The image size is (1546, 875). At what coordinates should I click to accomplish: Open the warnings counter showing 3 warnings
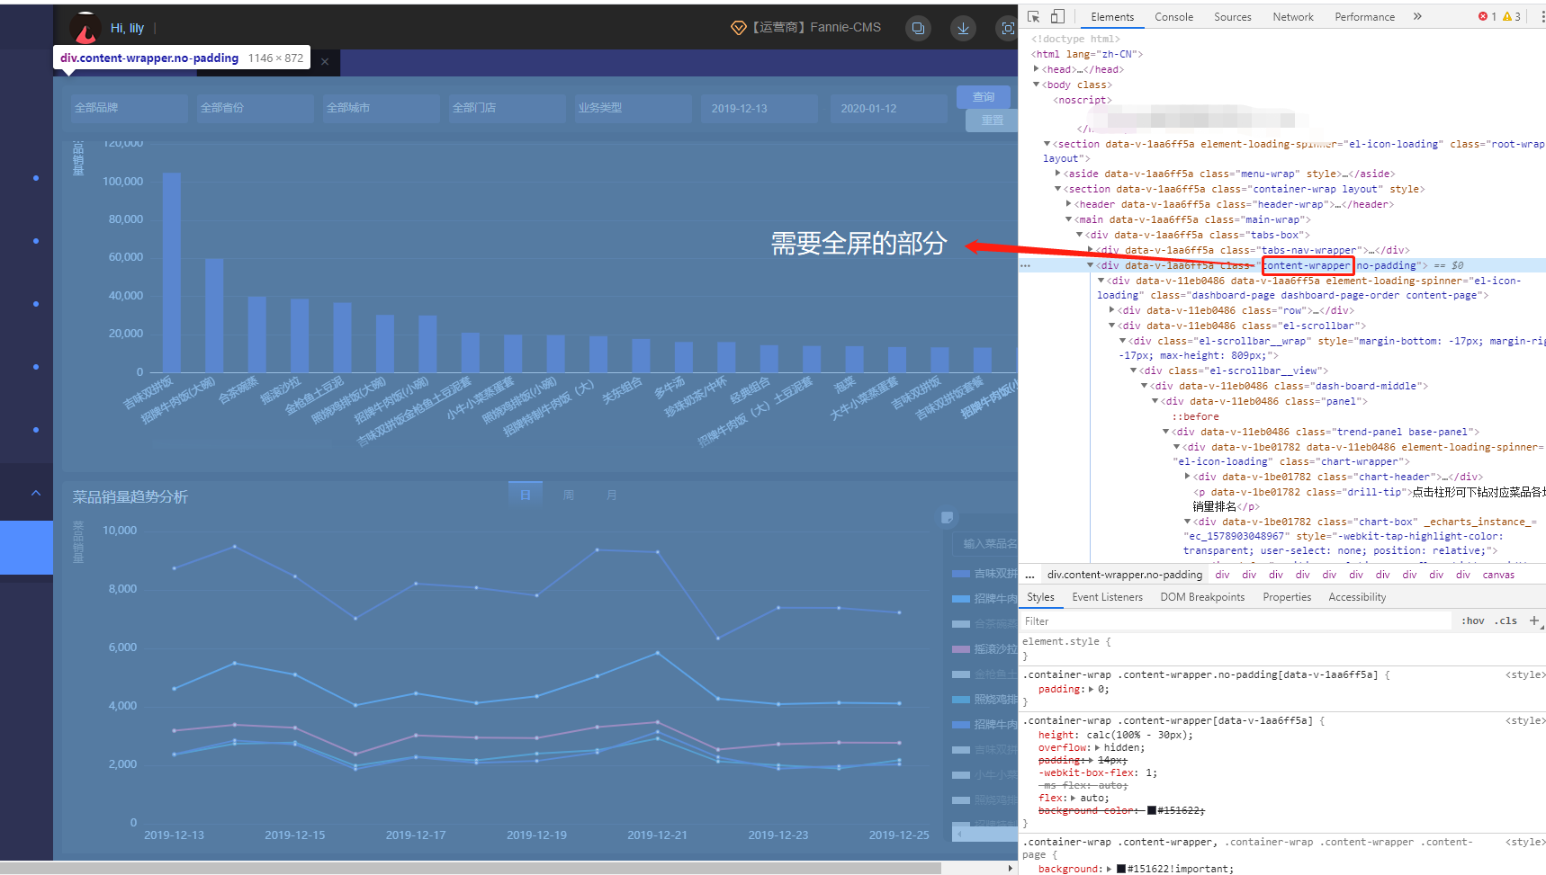coord(1512,16)
